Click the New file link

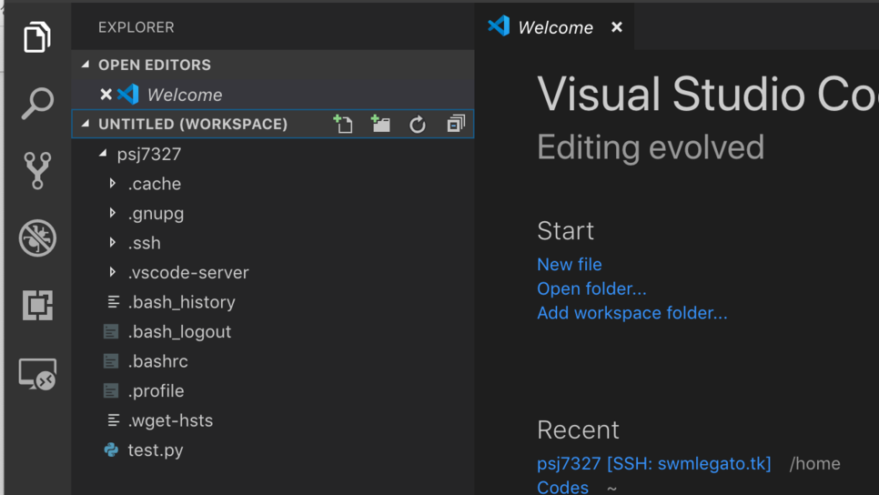[x=569, y=264]
